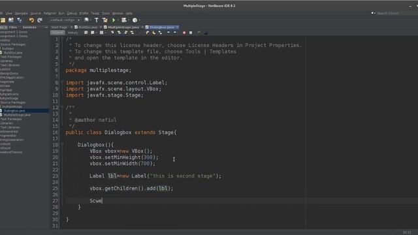Switch to the Start Page tab

click(59, 27)
